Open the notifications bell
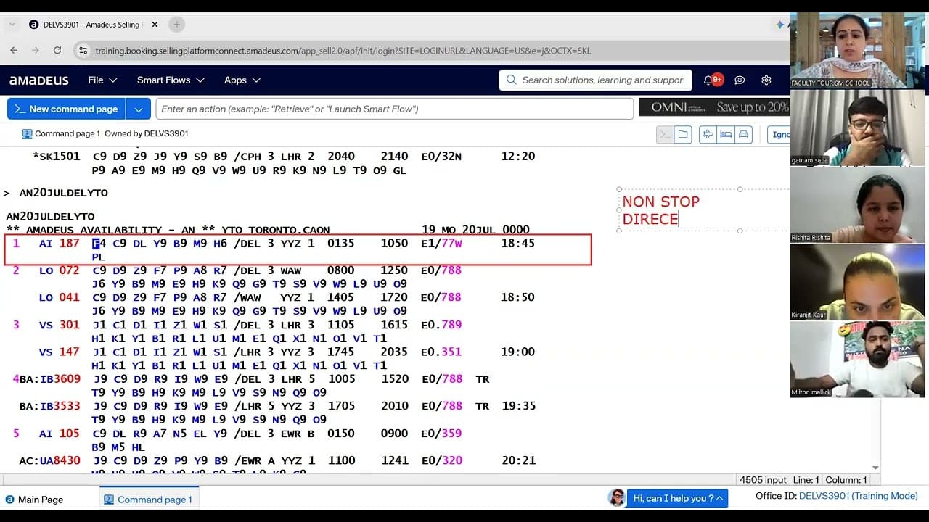This screenshot has width=929, height=522. (708, 80)
